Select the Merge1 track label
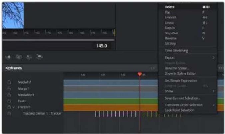The width and height of the screenshot is (225, 134). [23, 89]
